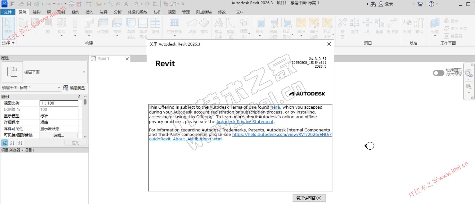Select the Level (标高) datum tool
Viewport: 475px width, 204px height.
(407, 26)
